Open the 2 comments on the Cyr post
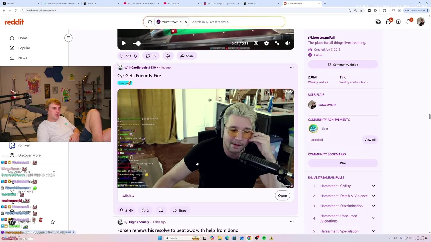 [x=145, y=211]
